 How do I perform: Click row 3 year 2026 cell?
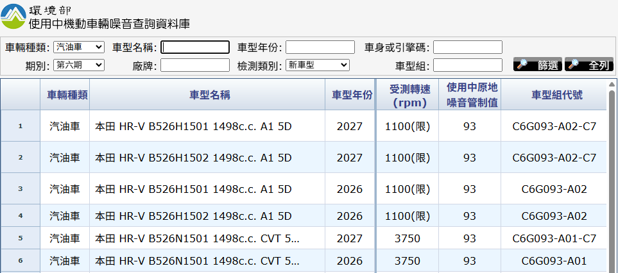tap(350, 189)
